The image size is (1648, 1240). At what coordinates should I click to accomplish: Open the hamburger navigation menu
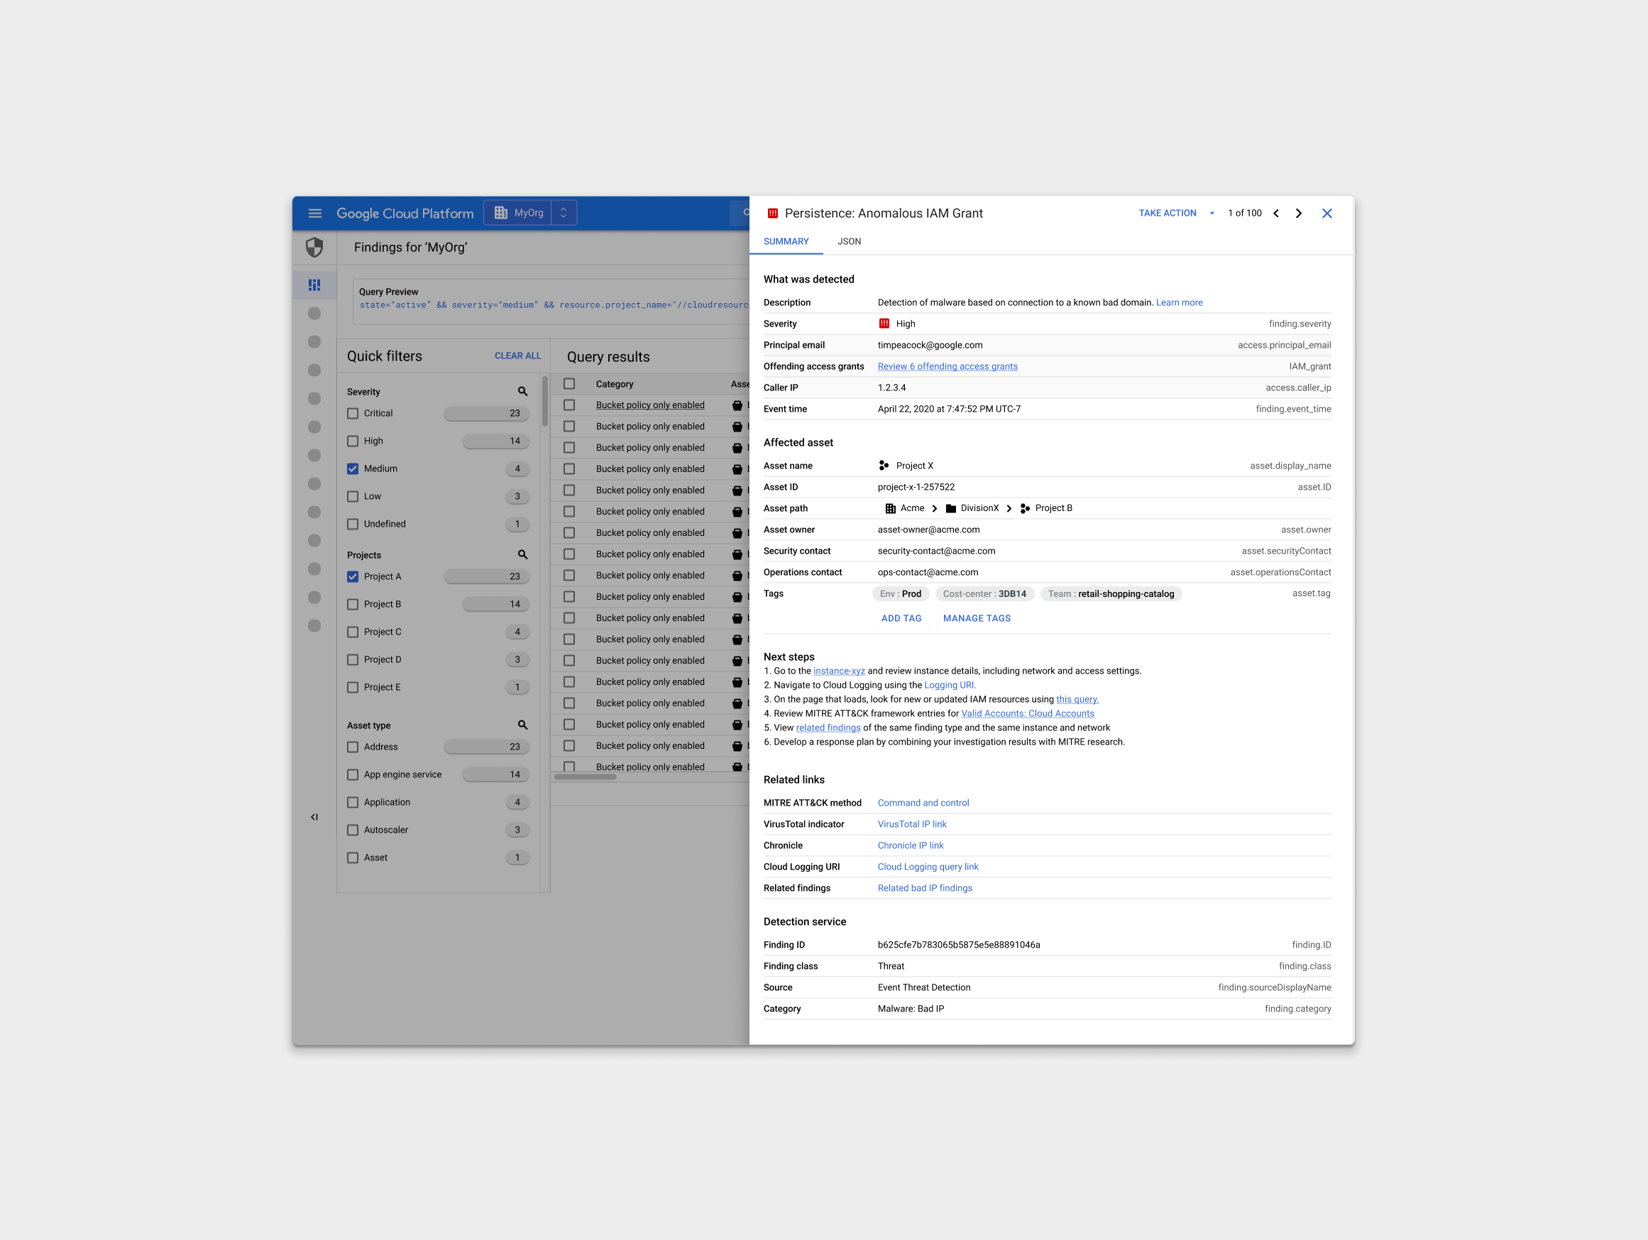pyautogui.click(x=314, y=213)
